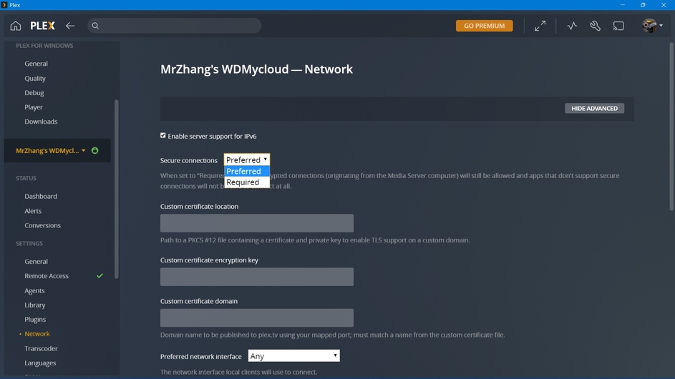The width and height of the screenshot is (675, 379).
Task: Click the main page vertical scrollbar
Action: (671, 127)
